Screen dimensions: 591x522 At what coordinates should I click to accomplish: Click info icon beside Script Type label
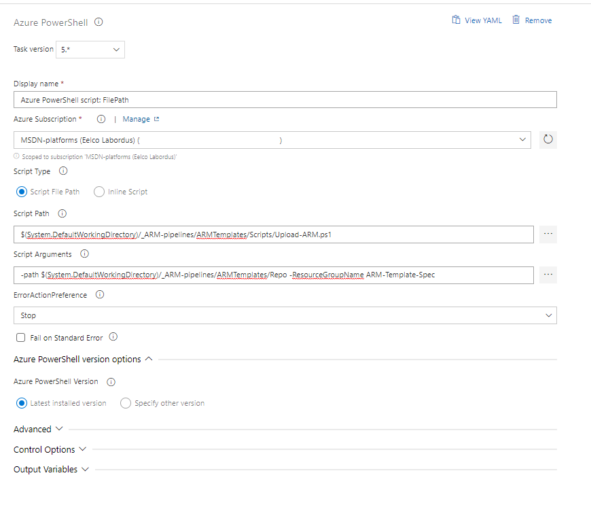point(63,171)
